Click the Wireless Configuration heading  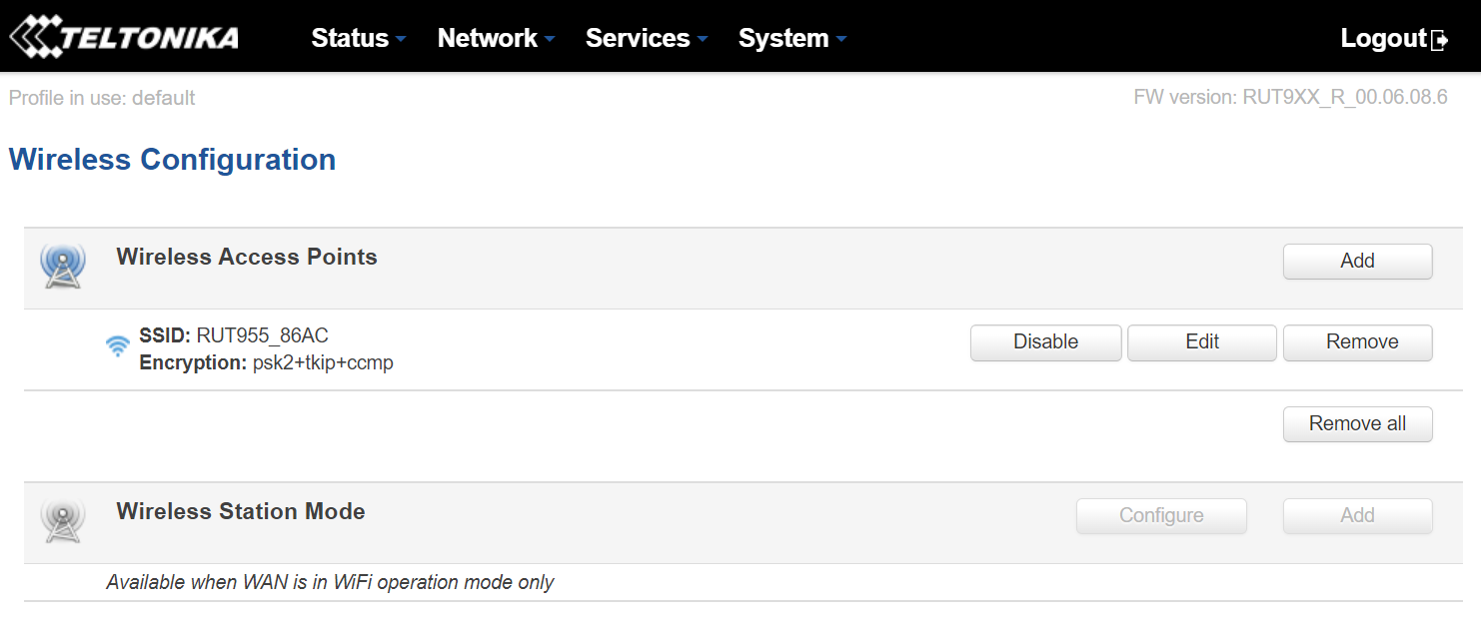[x=172, y=160]
